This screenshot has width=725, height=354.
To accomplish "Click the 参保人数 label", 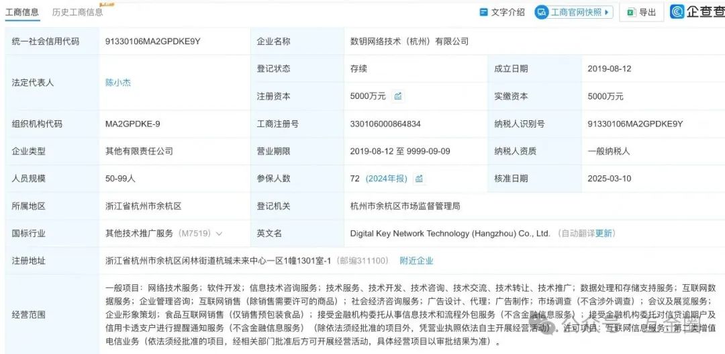I will (273, 179).
